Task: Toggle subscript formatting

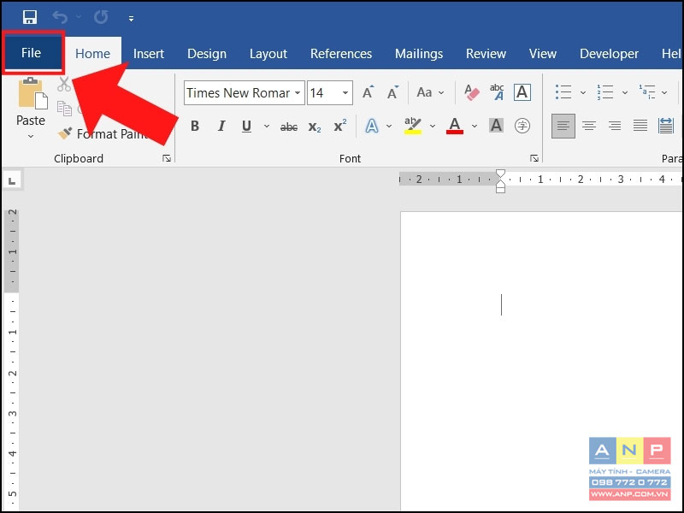Action: [x=315, y=127]
